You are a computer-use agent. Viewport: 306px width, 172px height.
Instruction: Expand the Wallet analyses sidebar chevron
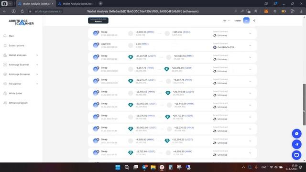click(37, 55)
